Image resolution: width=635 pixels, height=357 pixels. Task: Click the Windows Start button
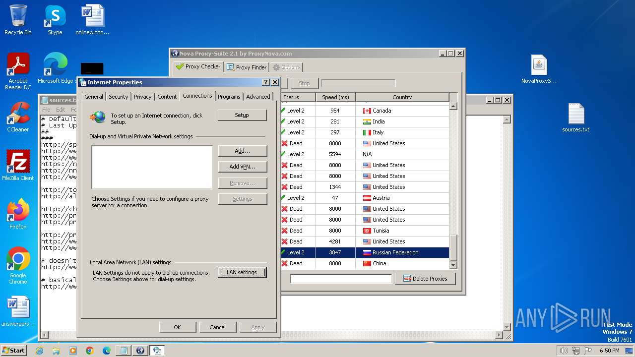[14, 351]
